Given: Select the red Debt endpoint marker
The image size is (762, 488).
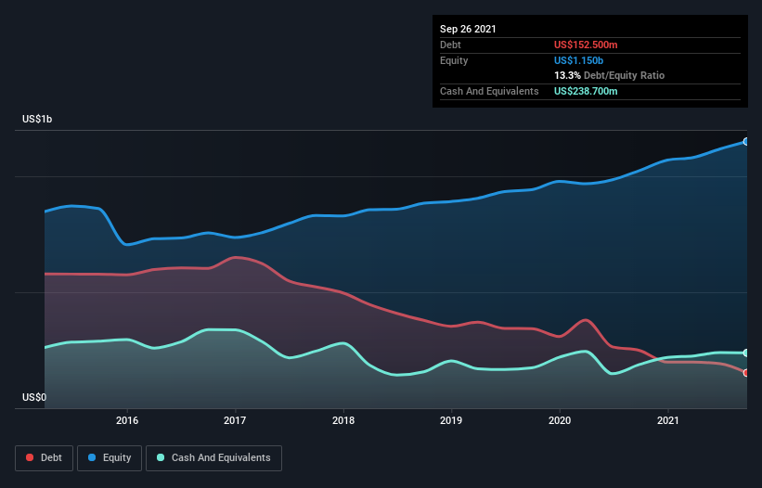Looking at the screenshot, I should click(x=746, y=373).
